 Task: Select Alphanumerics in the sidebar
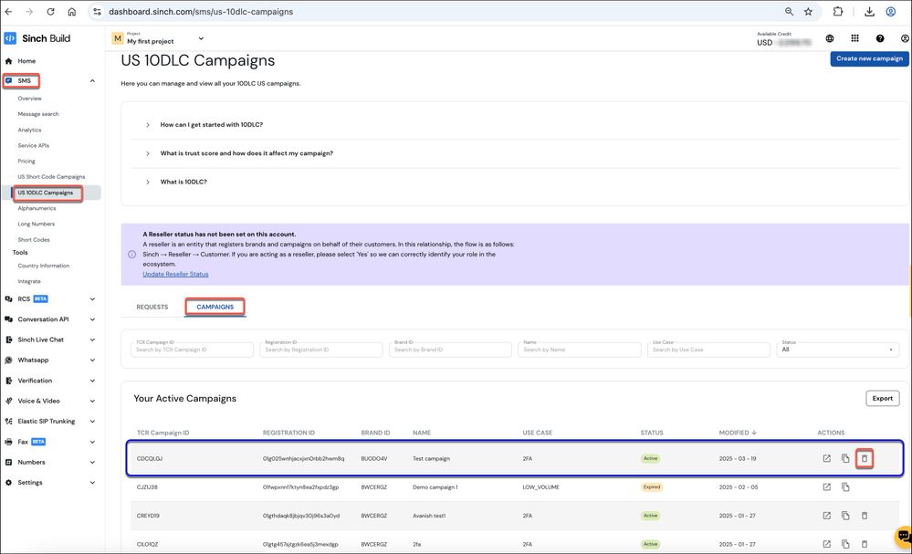click(37, 208)
